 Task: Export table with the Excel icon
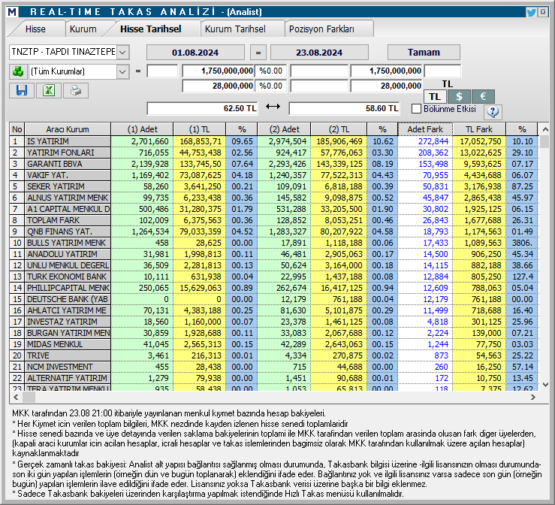(x=49, y=90)
